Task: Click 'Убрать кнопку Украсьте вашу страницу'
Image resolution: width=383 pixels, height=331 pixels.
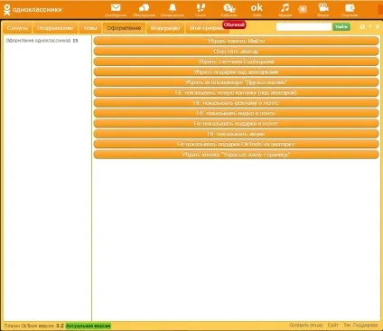Action: [236, 155]
